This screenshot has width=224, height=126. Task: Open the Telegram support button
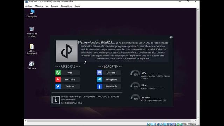(x=111, y=79)
